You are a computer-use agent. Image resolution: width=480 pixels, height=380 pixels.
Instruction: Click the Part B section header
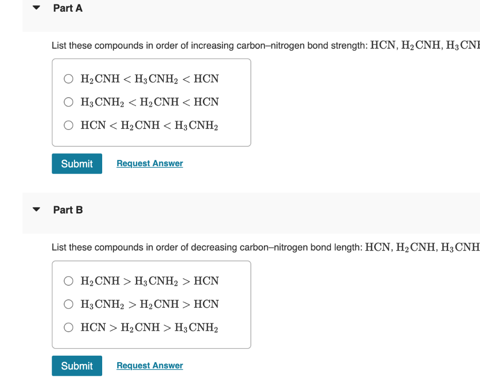coord(67,210)
